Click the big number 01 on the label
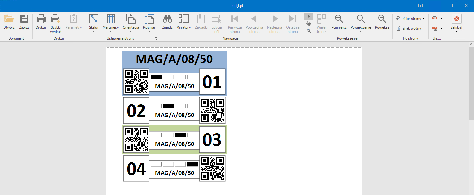This screenshot has width=474, height=195. click(212, 82)
